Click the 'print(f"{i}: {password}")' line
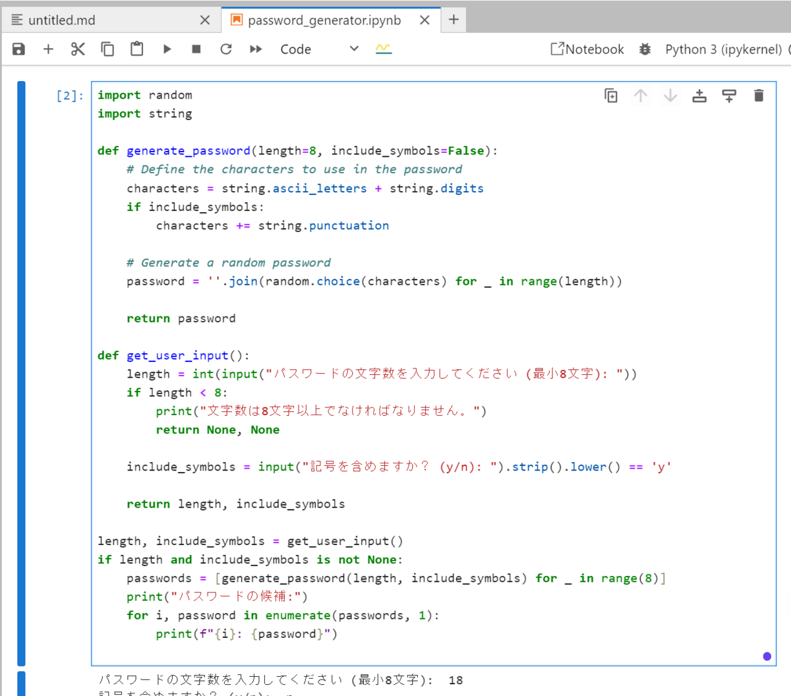Screen dimensions: 791x696 click(x=247, y=633)
